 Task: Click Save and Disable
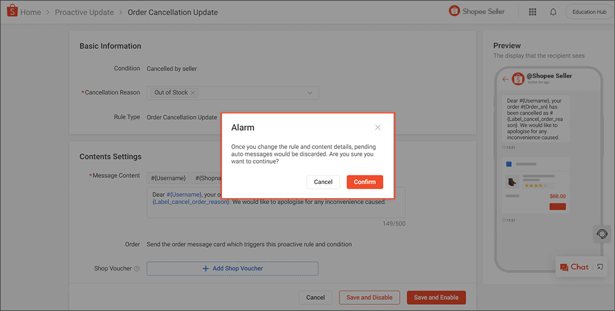click(370, 298)
